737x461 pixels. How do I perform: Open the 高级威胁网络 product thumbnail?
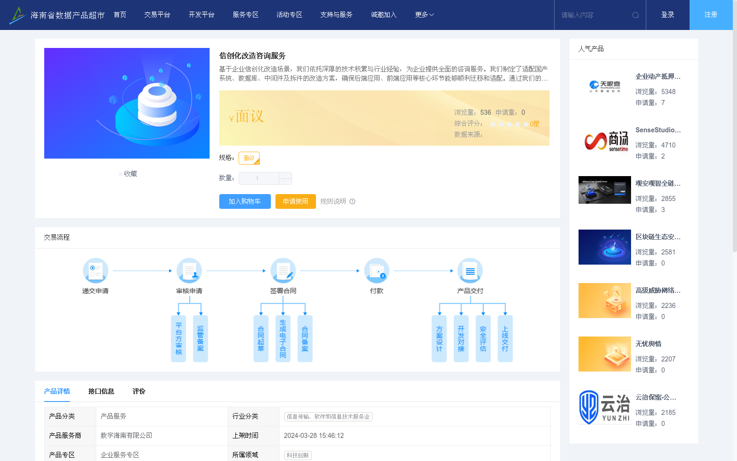tap(605, 301)
